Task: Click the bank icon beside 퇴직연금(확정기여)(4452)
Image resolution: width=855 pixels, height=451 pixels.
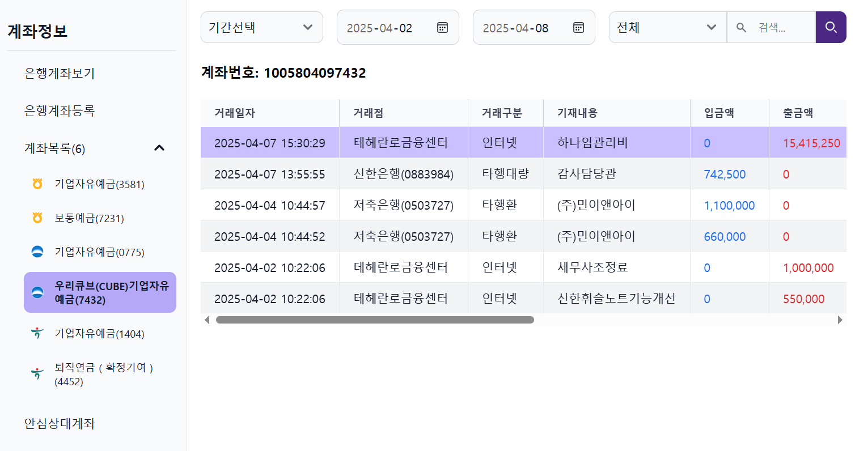Action: pos(36,373)
